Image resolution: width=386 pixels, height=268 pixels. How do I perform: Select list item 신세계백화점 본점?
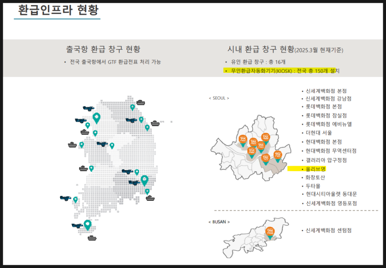(x=326, y=91)
